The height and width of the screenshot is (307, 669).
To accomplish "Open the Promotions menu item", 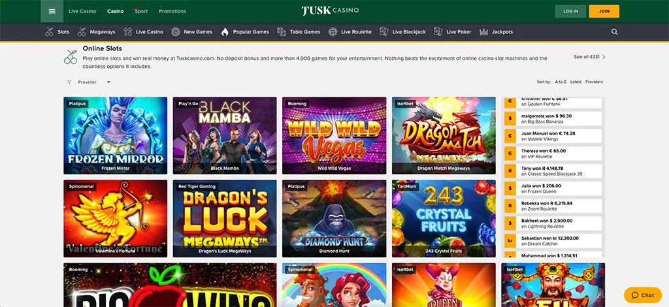I will pyautogui.click(x=172, y=11).
